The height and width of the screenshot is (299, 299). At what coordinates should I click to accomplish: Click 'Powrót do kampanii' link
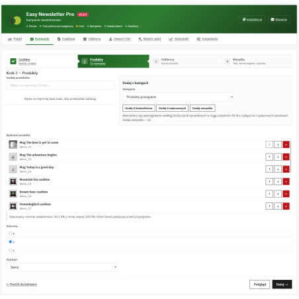[x=22, y=284]
